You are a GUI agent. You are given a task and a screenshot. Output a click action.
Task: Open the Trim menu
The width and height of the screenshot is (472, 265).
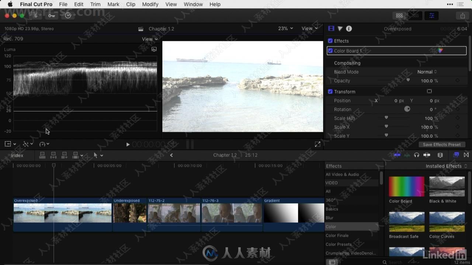pyautogui.click(x=95, y=4)
